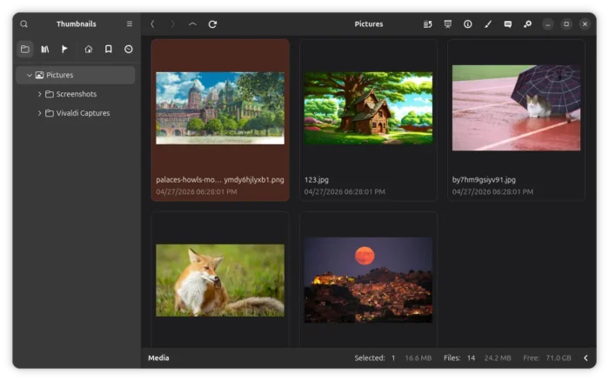Expand the Vivaldi Captures folder
The height and width of the screenshot is (381, 609).
click(39, 113)
